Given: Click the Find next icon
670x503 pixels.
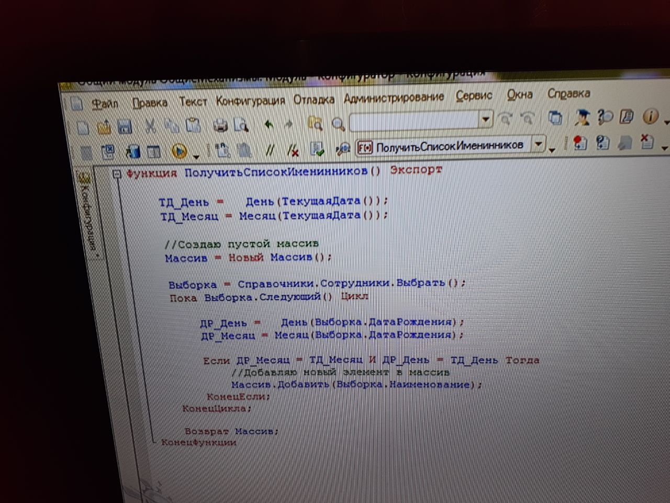Looking at the screenshot, I should pos(506,119).
